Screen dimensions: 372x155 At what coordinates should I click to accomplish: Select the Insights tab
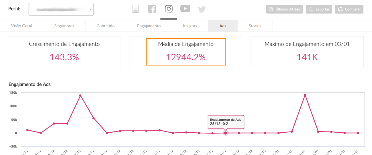click(x=190, y=26)
